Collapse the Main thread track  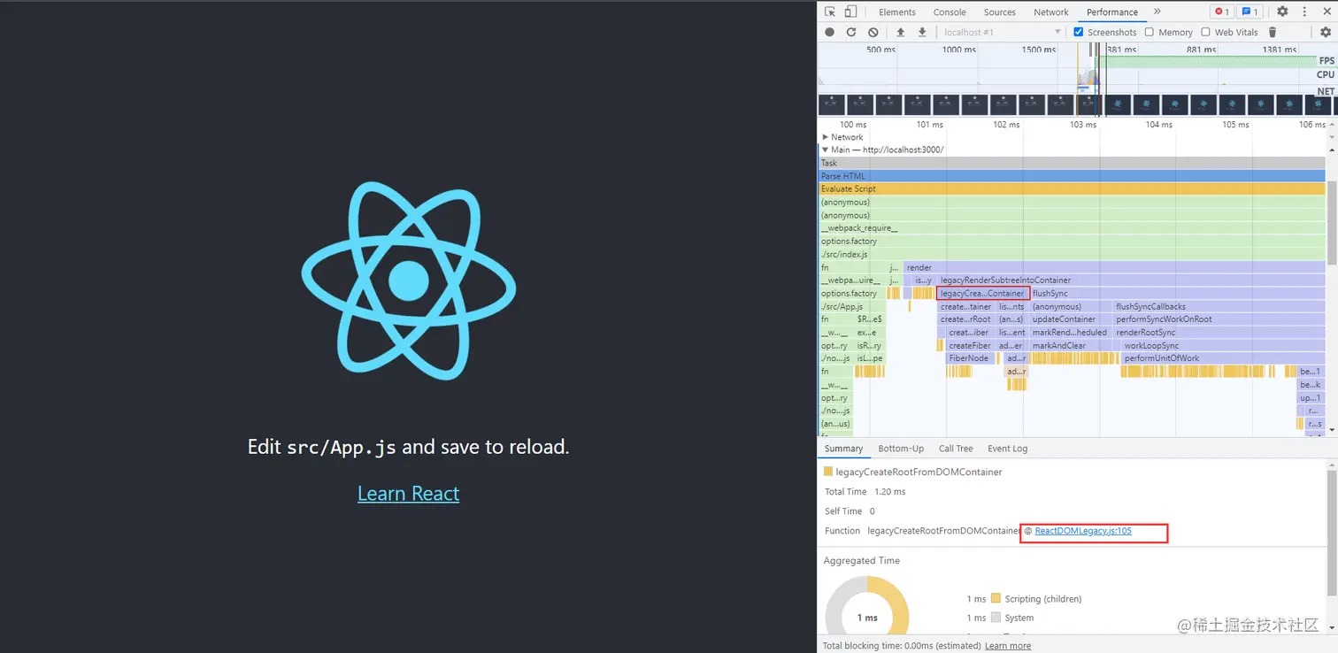(826, 150)
